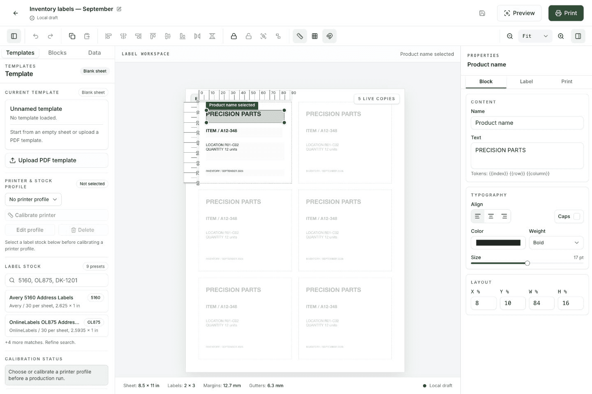592x394 pixels.
Task: Toggle magnet snapping
Action: 329,36
